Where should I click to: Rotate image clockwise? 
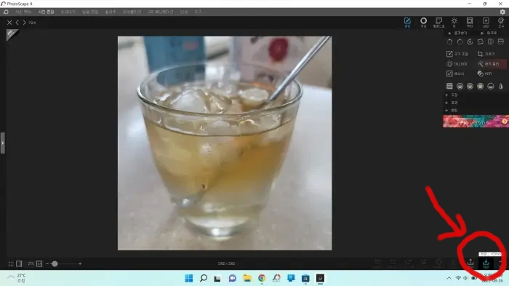460,42
